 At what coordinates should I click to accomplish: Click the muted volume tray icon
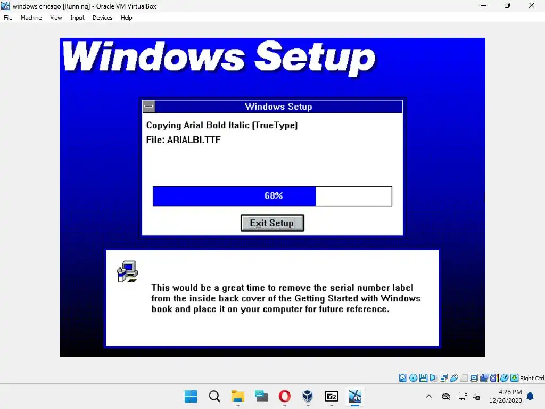tap(476, 396)
